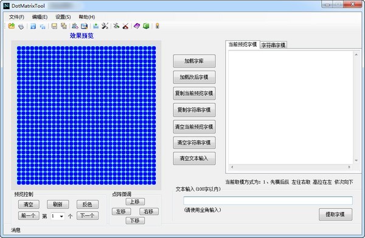This screenshot has width=365, height=238.
Task: Click the top-left dot of the matrix
Action: (19, 49)
